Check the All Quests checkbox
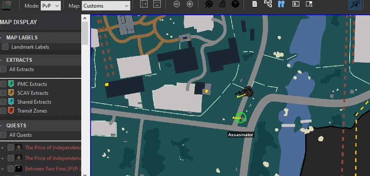 [3, 135]
